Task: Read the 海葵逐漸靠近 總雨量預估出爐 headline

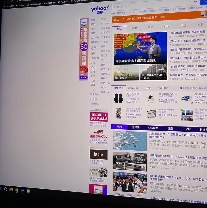Action: [188, 66]
